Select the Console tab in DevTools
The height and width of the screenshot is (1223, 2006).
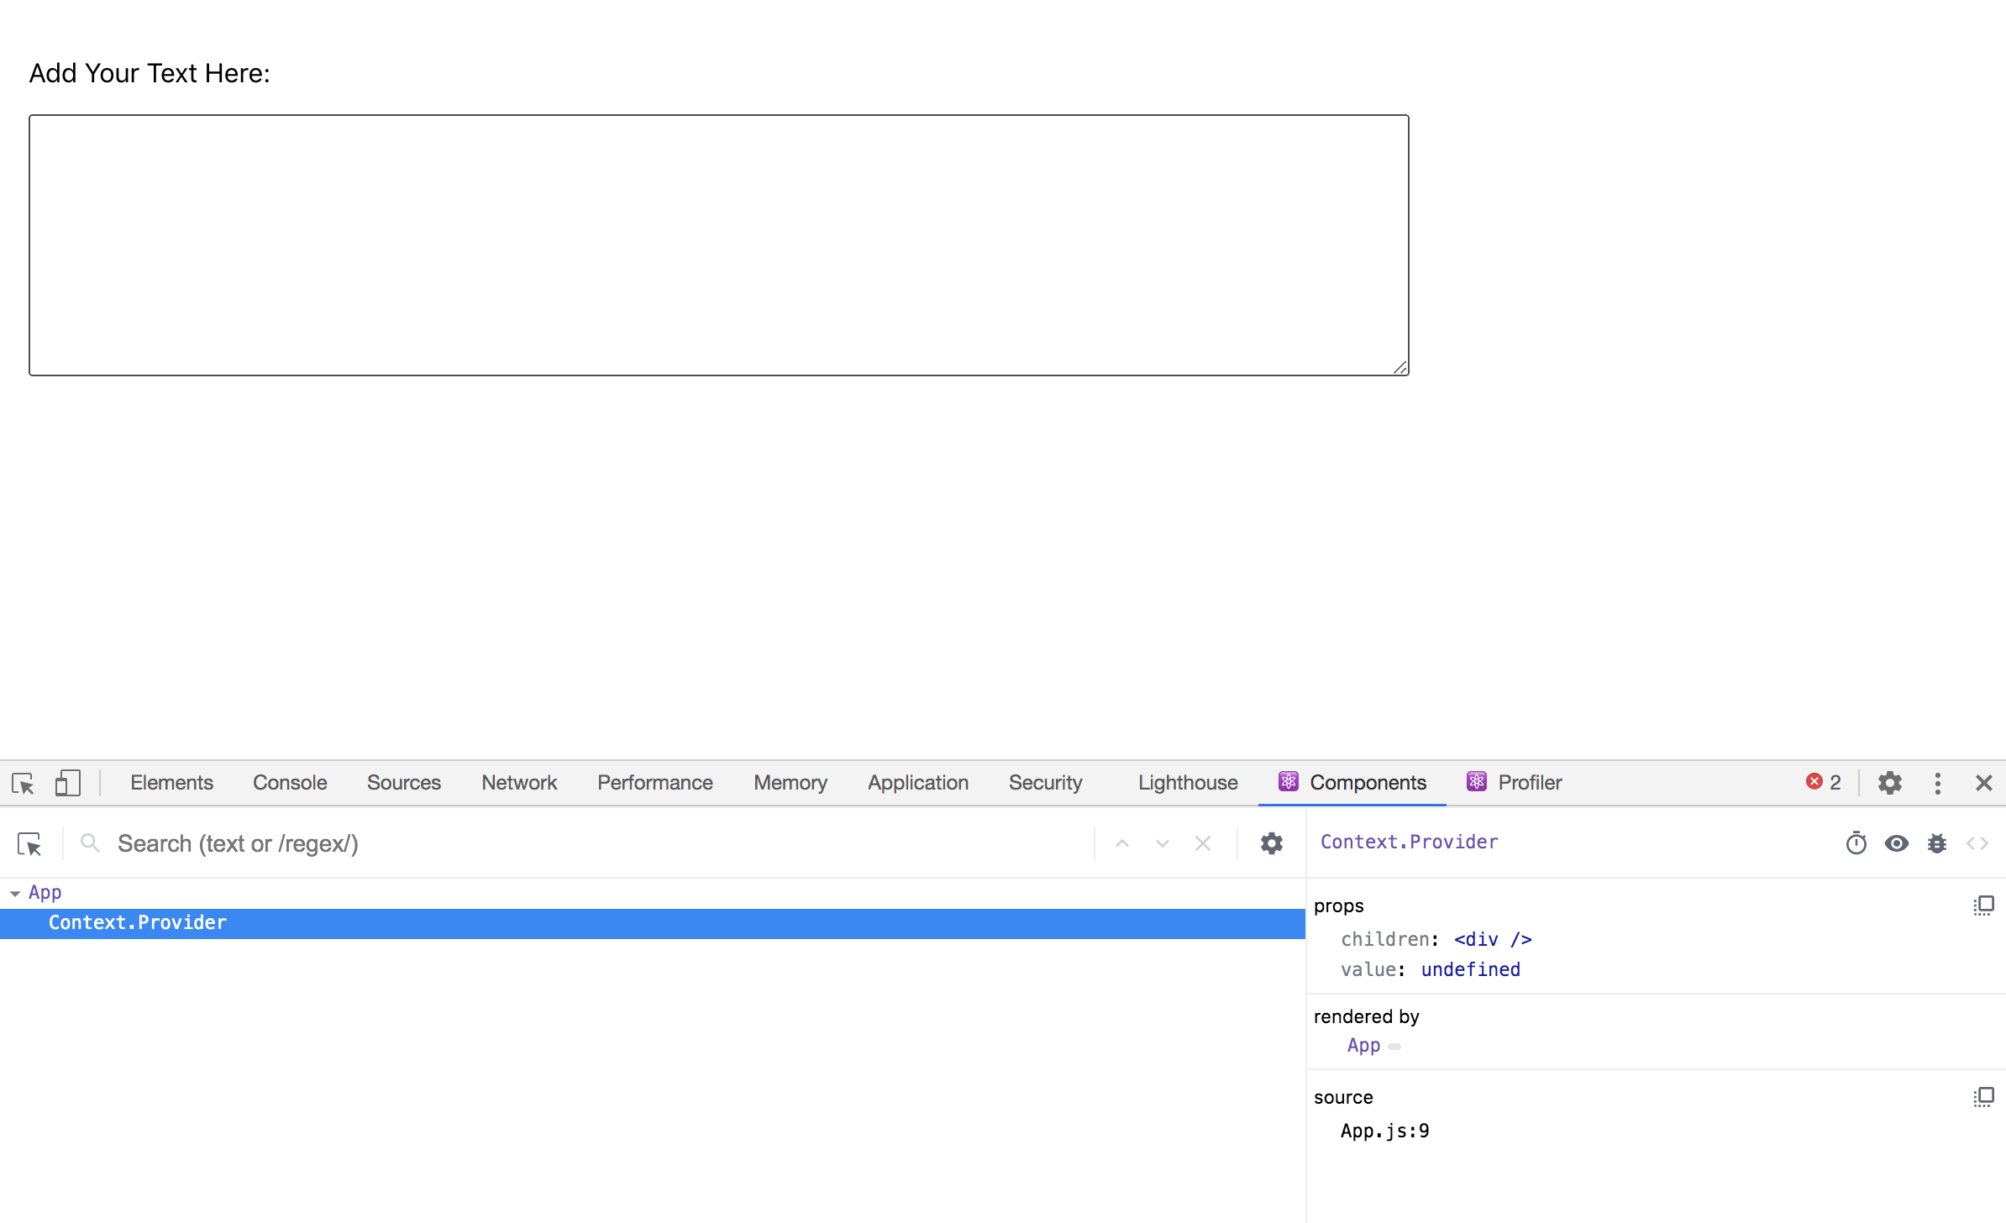[x=288, y=782]
